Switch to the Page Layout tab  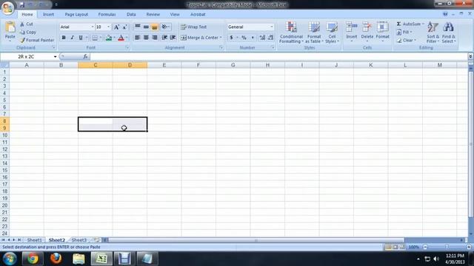click(x=76, y=15)
